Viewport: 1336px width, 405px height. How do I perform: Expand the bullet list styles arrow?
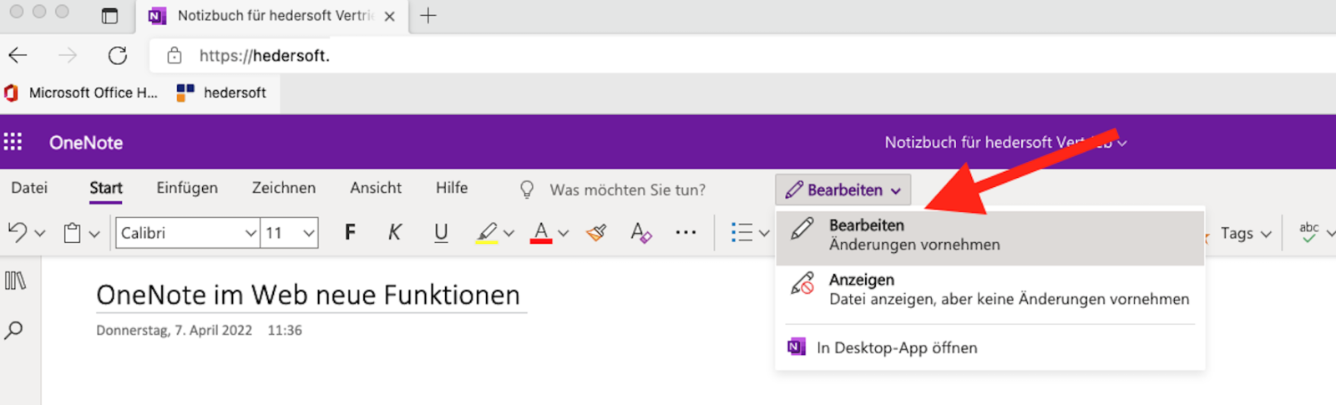tap(764, 234)
